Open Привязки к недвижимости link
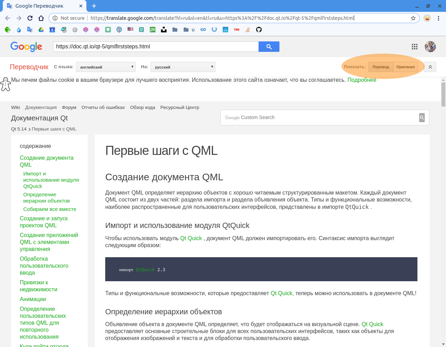446x347 pixels. click(38, 286)
